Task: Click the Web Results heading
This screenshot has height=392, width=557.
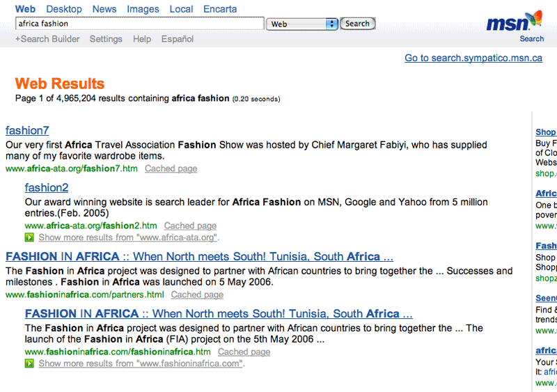Action: click(60, 84)
